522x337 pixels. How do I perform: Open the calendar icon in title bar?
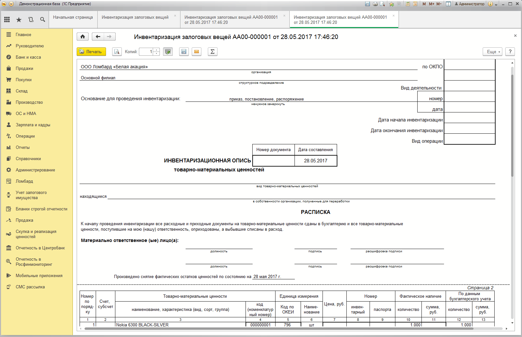415,4
